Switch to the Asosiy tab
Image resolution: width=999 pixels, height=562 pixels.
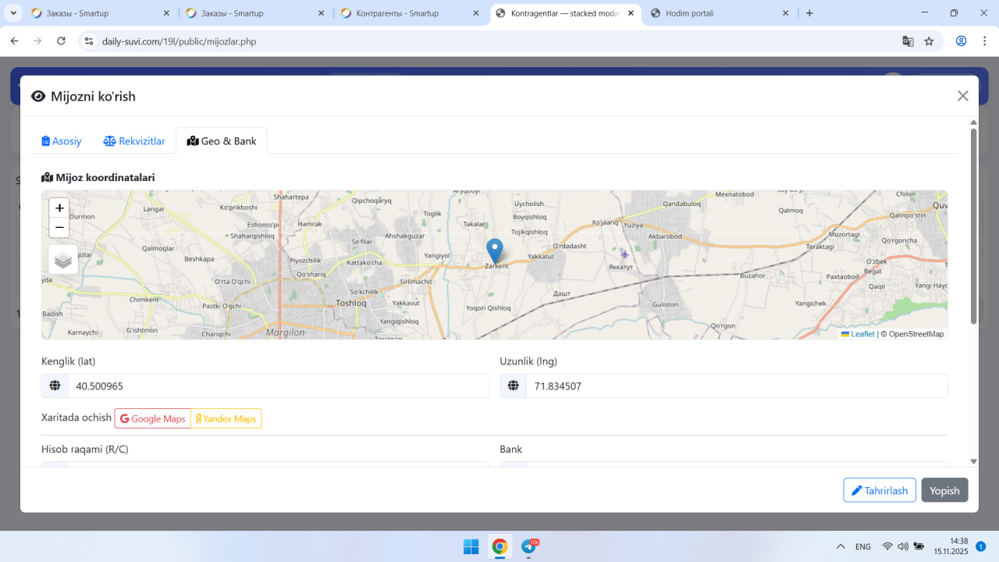pyautogui.click(x=62, y=141)
